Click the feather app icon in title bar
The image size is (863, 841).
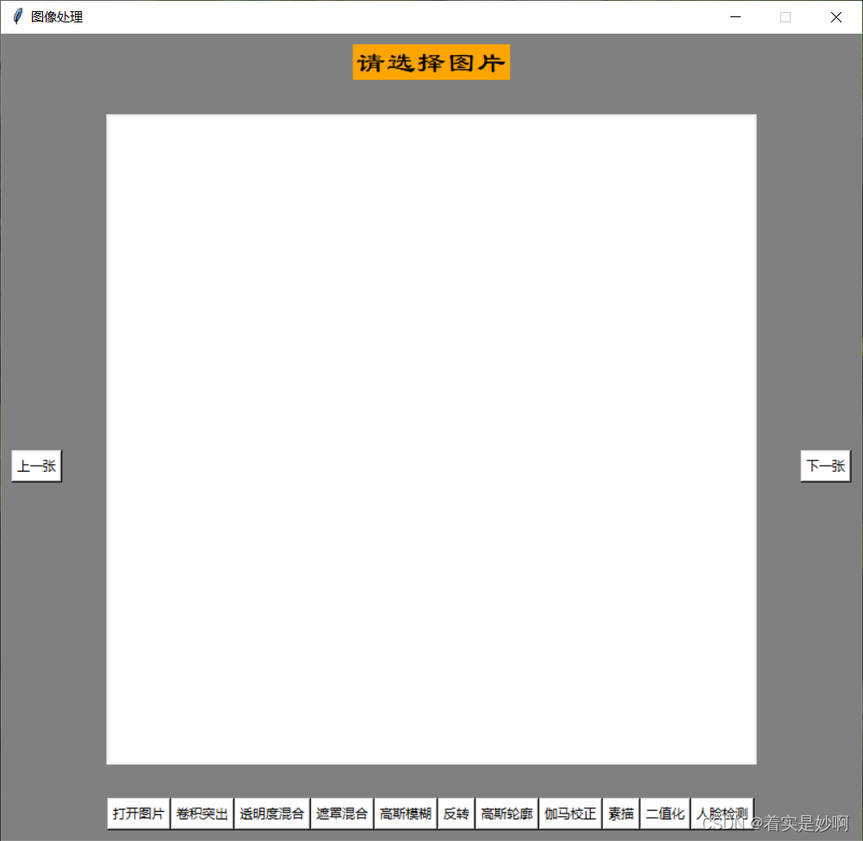tap(17, 16)
